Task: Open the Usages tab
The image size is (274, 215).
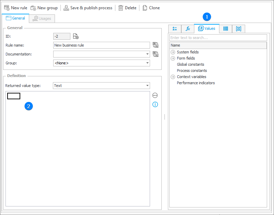Action: click(x=42, y=18)
